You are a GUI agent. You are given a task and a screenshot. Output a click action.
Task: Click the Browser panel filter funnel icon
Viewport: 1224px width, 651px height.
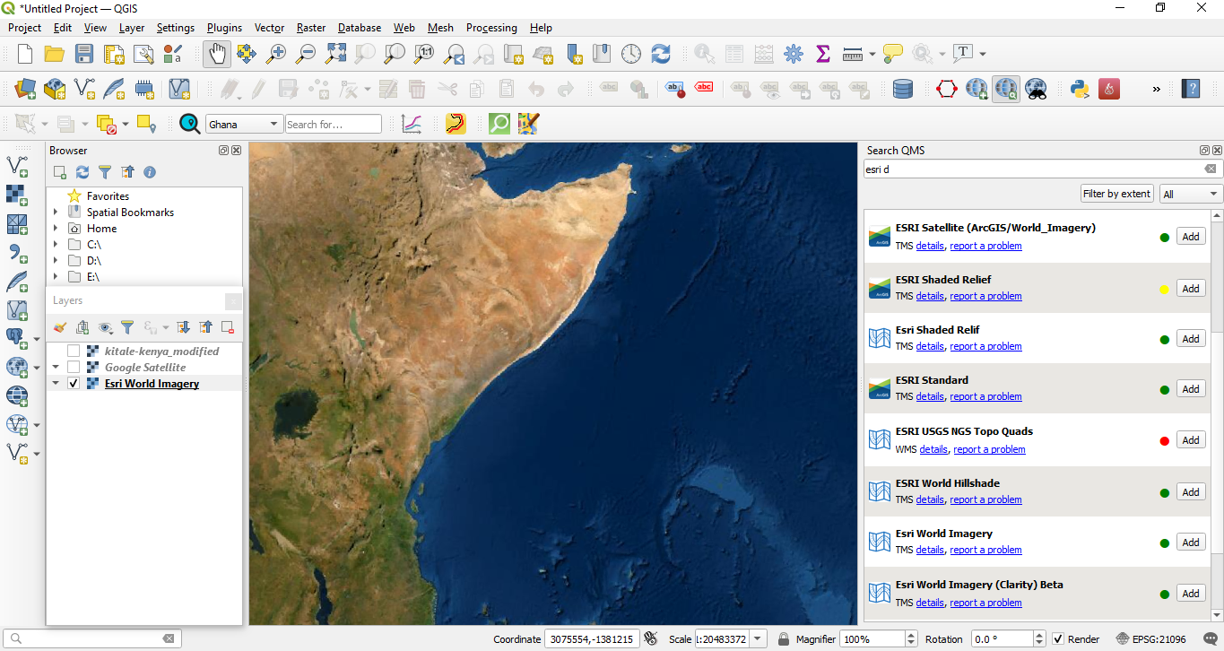point(105,171)
